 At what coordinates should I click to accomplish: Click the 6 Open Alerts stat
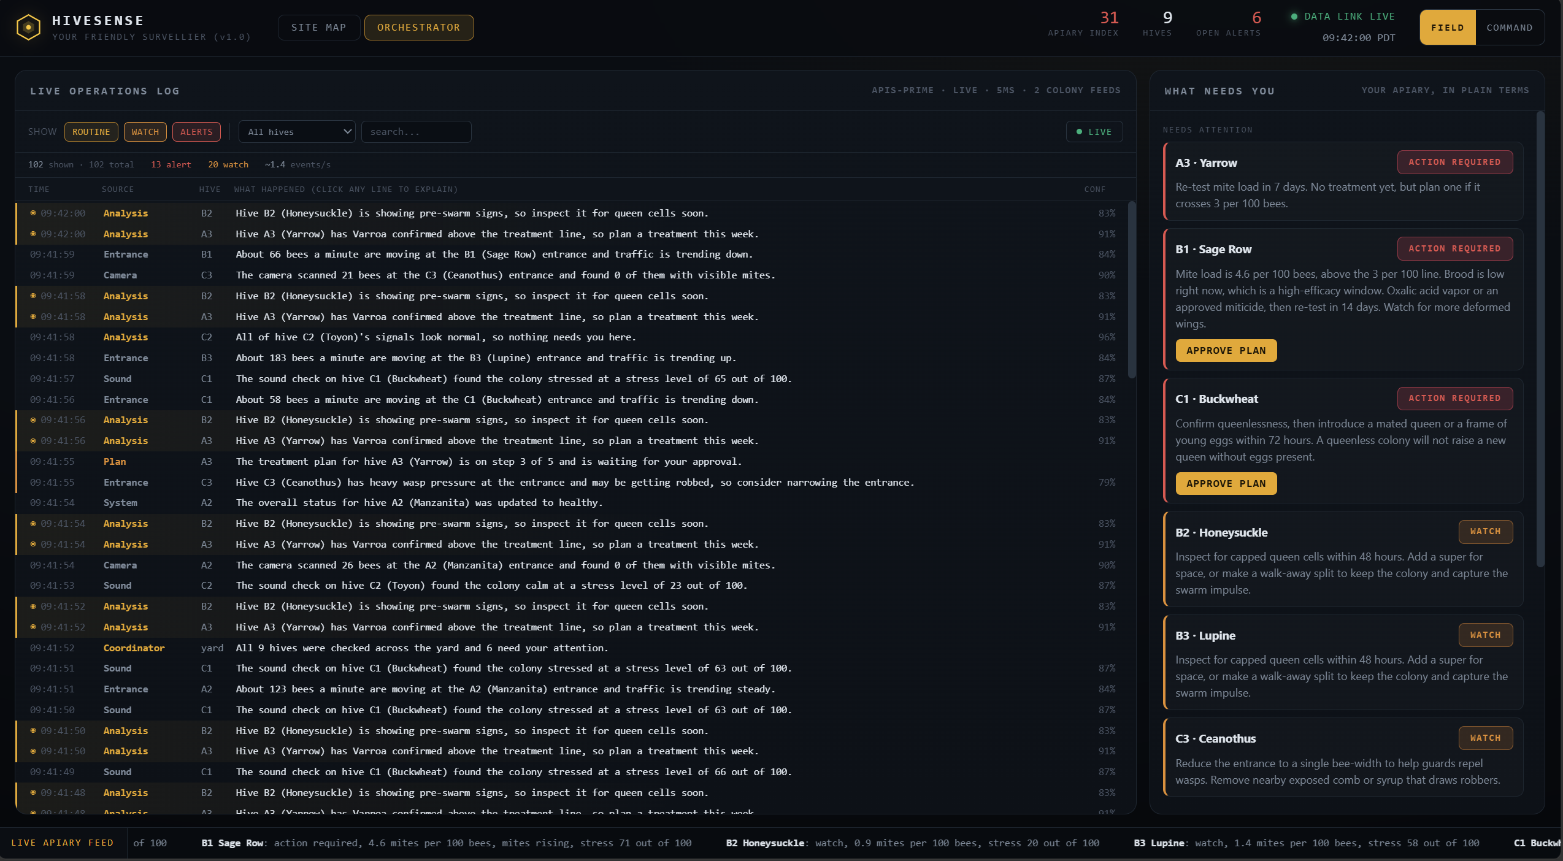click(1228, 24)
